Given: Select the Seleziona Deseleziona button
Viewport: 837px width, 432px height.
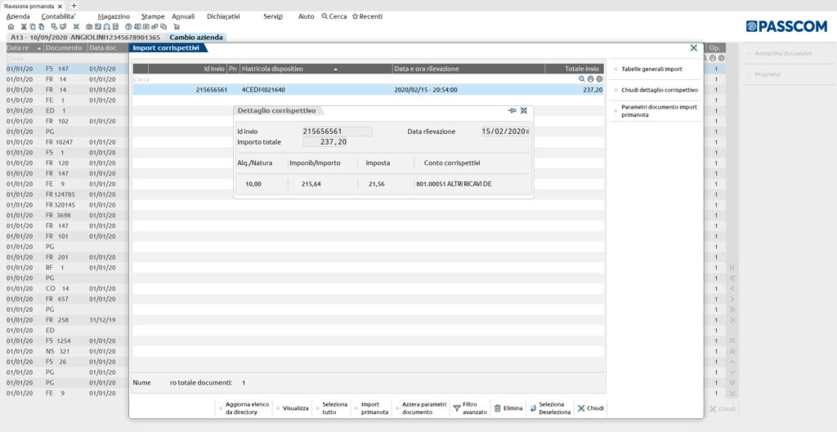Looking at the screenshot, I should [550, 408].
